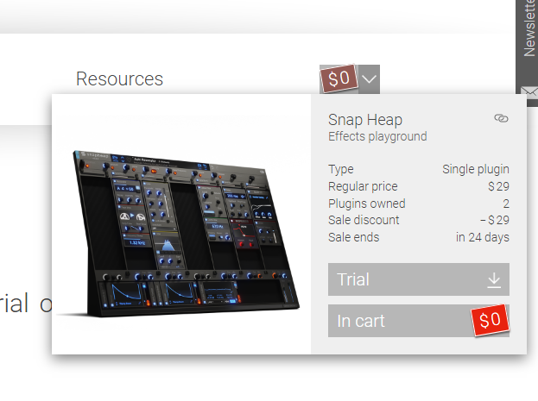Click the 'Plugins owned' label
This screenshot has height=401, width=538.
pyautogui.click(x=366, y=204)
